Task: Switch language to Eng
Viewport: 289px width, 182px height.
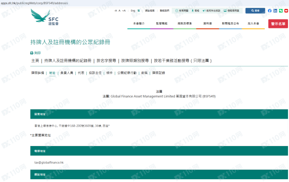Action: tap(133, 11)
